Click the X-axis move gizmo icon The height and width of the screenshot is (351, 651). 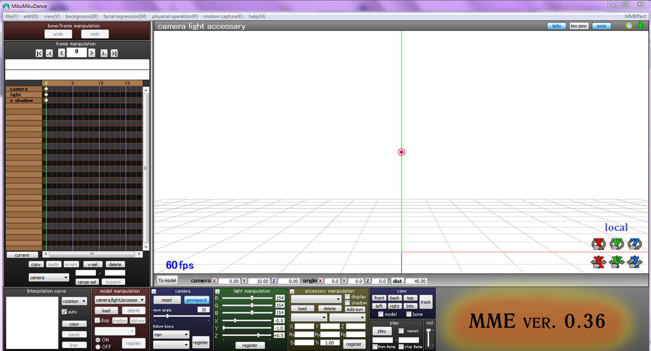pos(599,262)
